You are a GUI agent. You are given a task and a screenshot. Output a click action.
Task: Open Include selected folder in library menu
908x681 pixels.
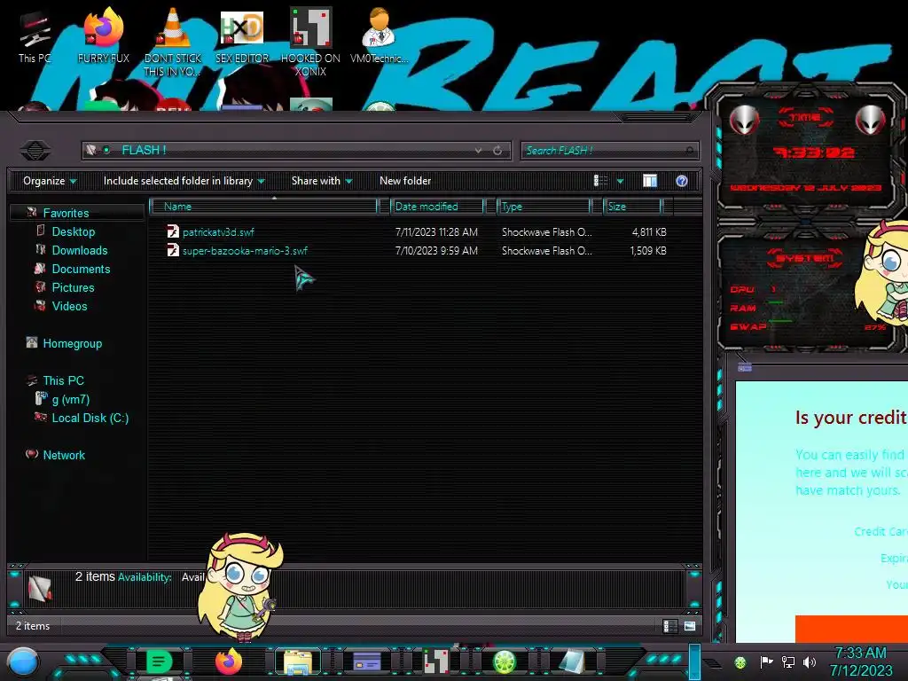(x=184, y=181)
